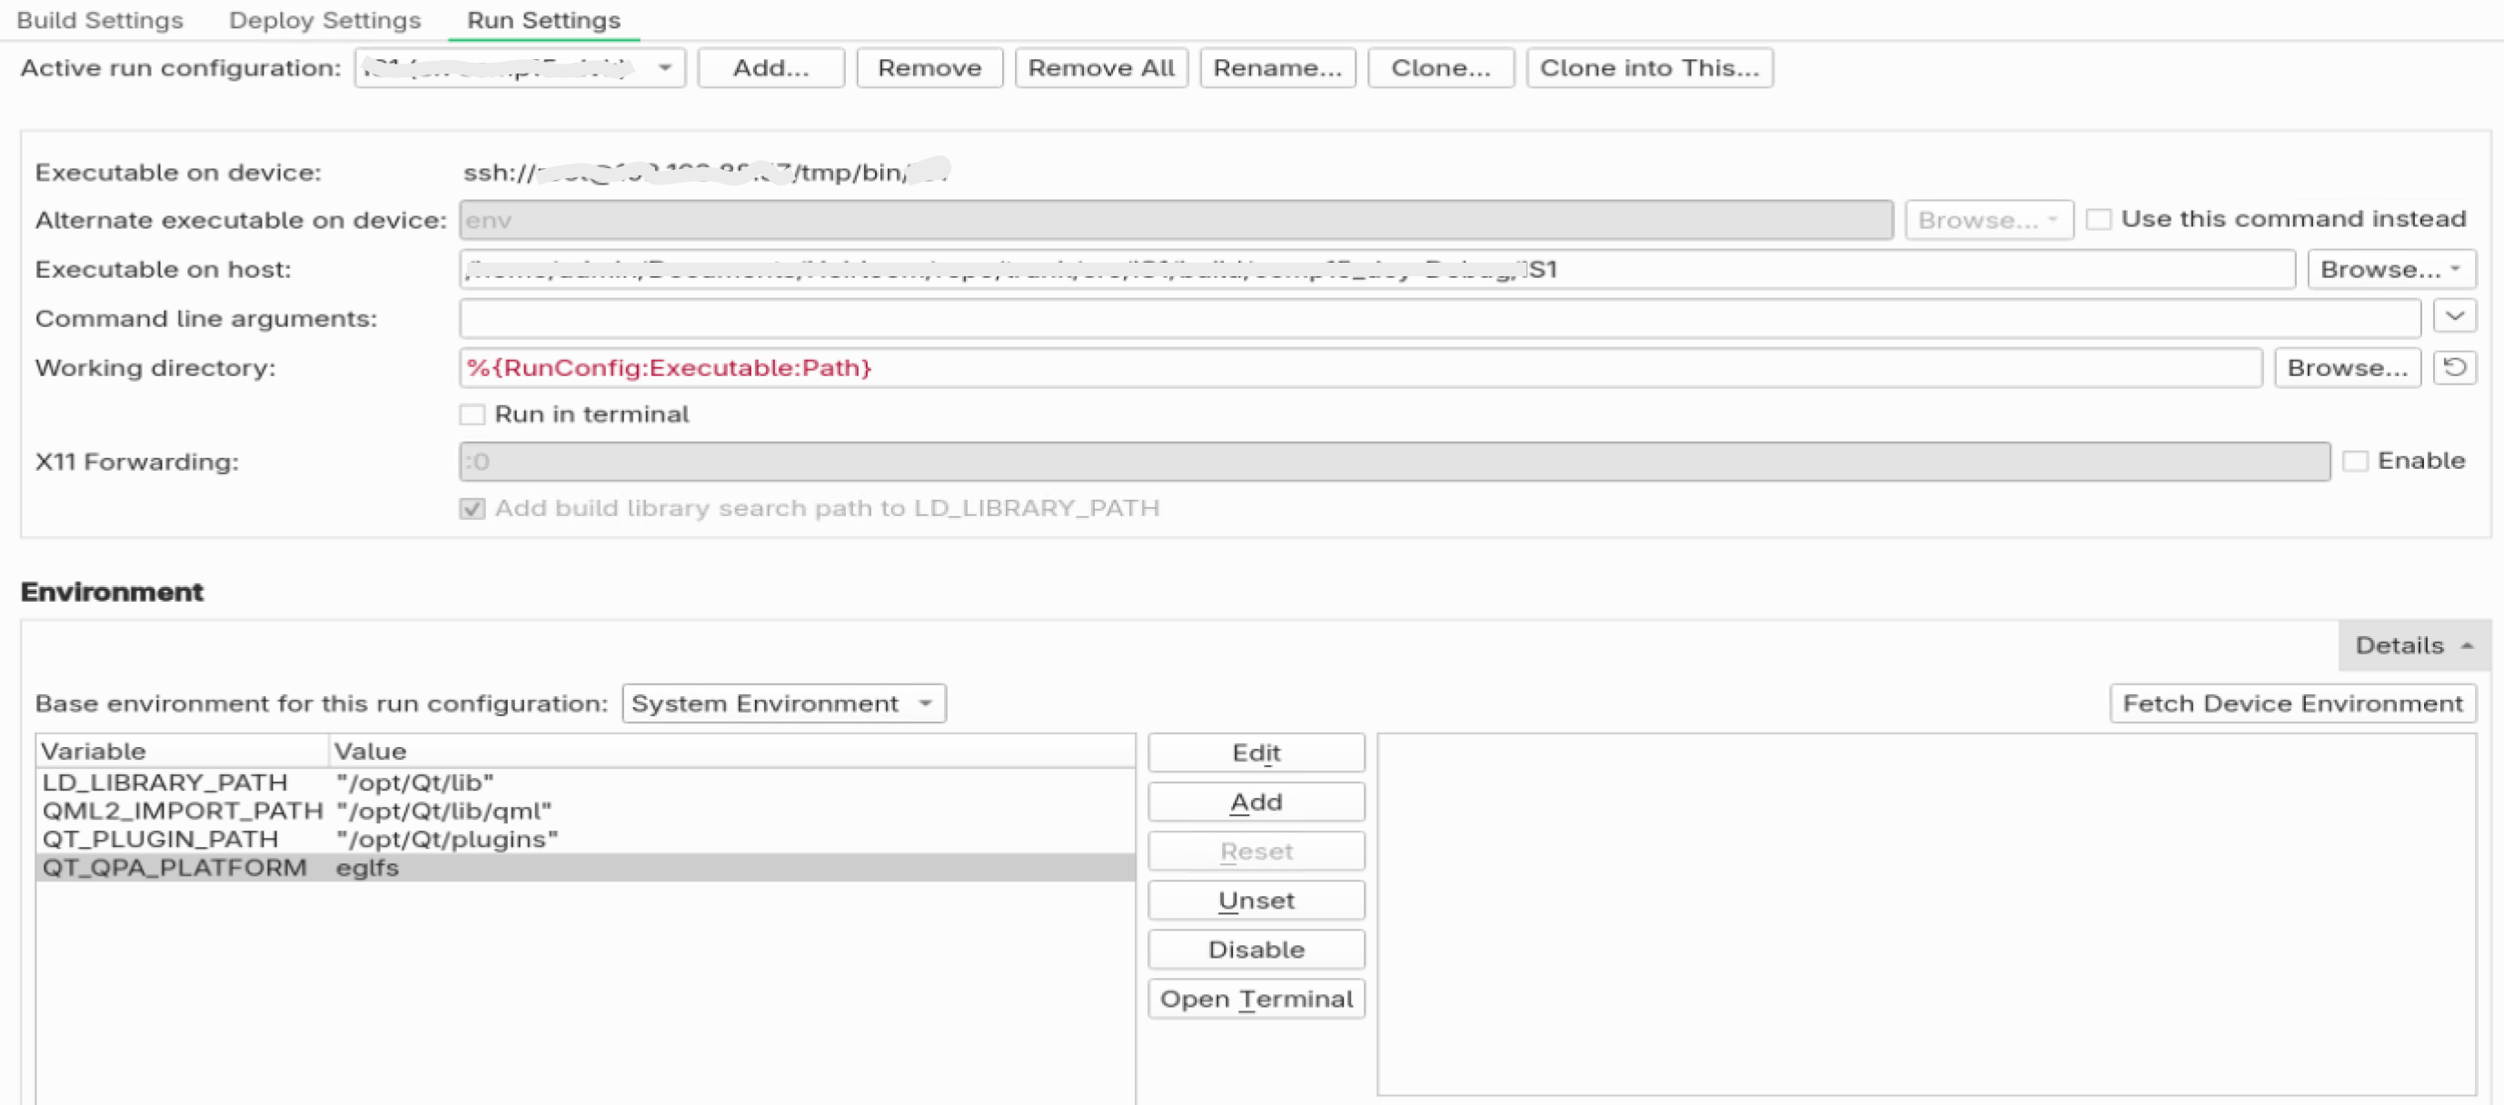The height and width of the screenshot is (1105, 2504).
Task: Collapse the Environment Details expander
Action: [x=2414, y=645]
